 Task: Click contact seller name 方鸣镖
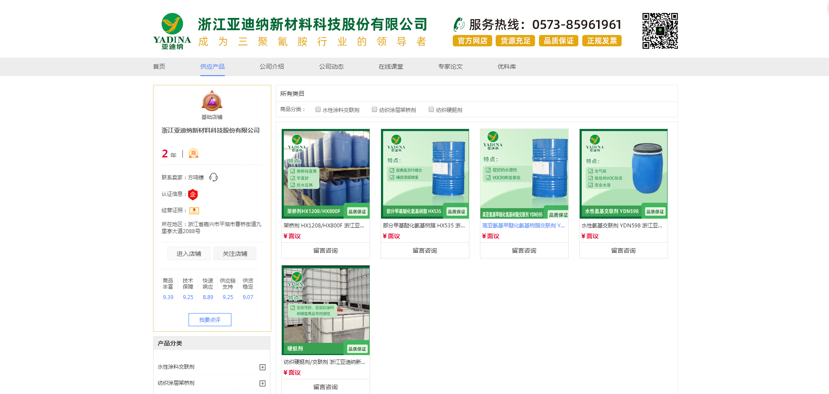196,178
